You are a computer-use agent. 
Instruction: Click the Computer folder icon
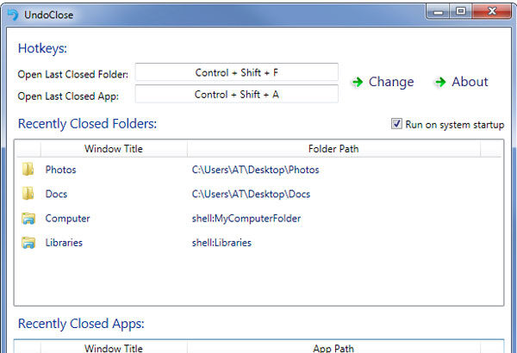tap(28, 219)
